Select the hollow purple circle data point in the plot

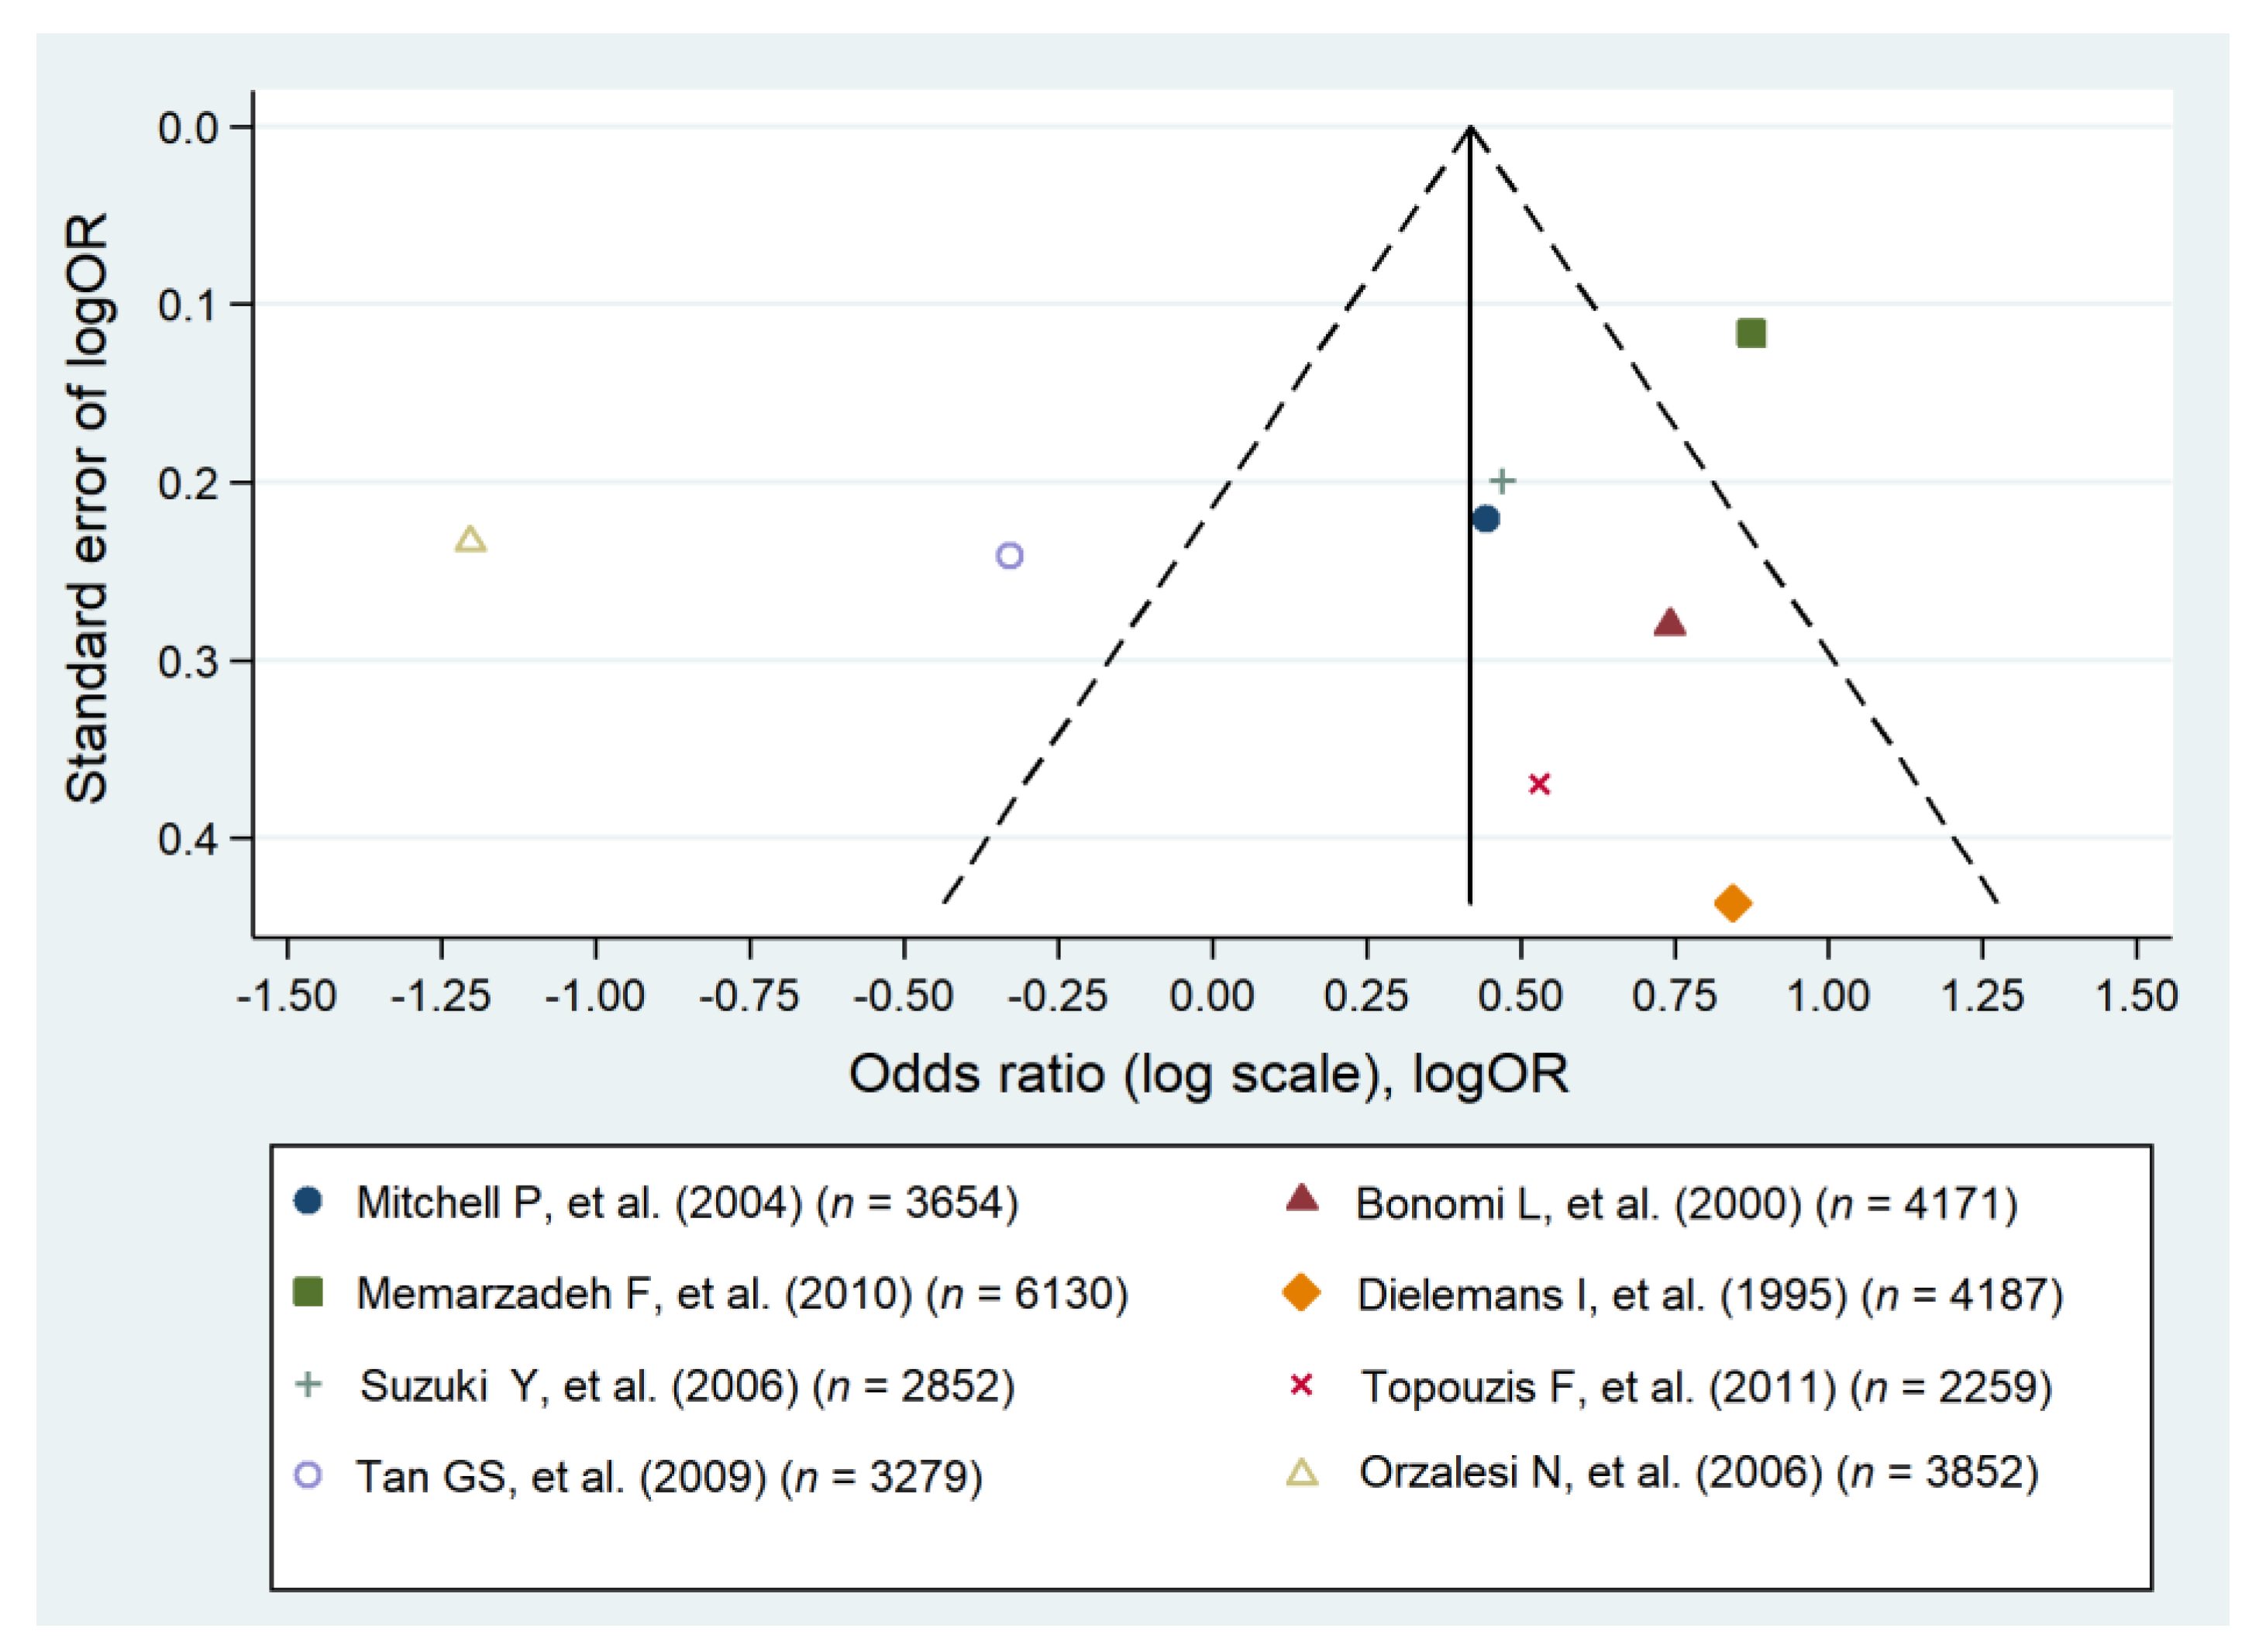coord(1010,556)
